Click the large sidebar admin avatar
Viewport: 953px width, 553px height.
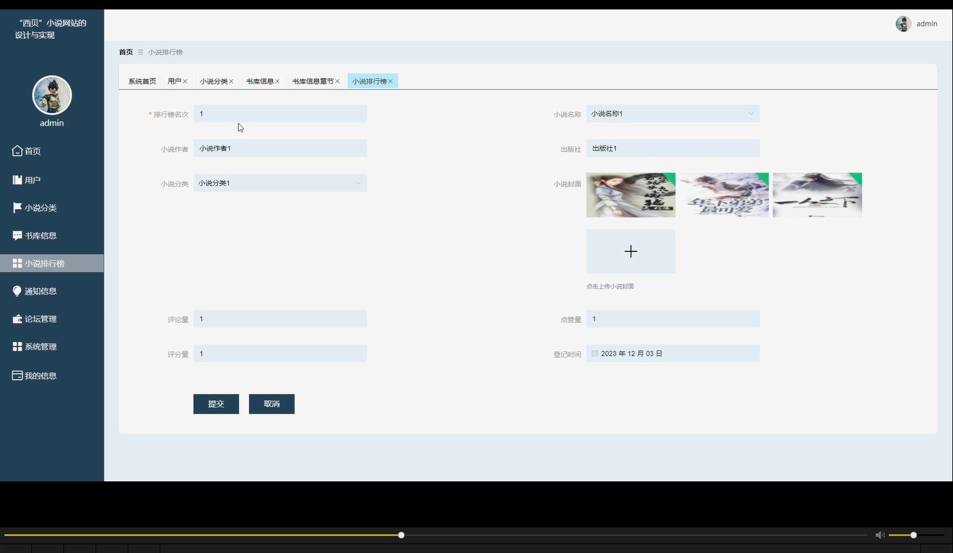click(x=52, y=95)
